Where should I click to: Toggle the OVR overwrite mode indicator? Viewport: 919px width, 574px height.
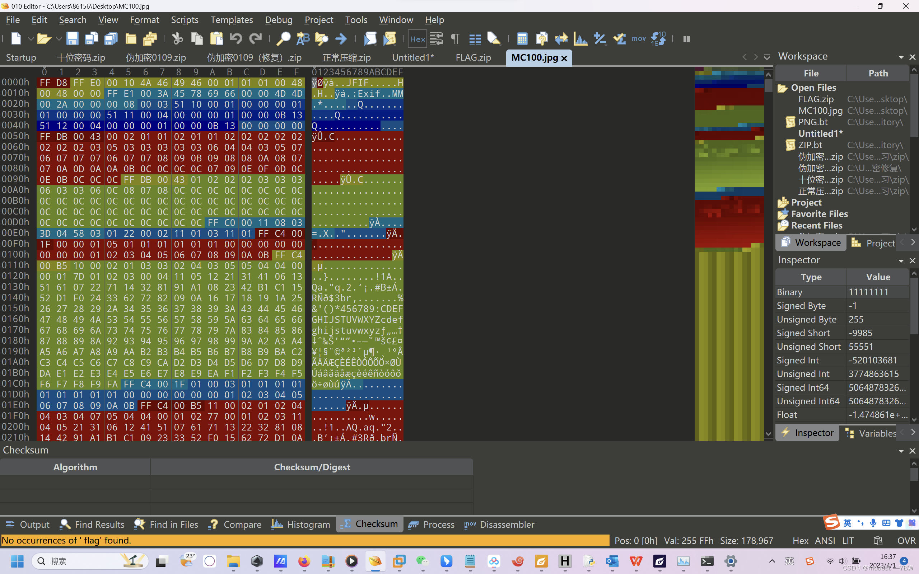tap(906, 541)
